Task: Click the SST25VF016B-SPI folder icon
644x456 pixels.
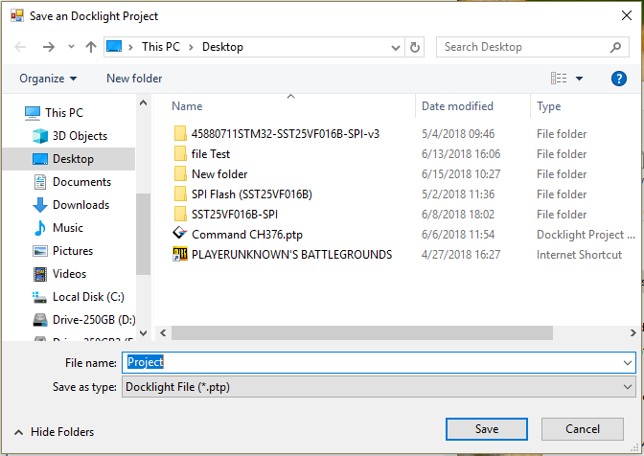Action: tap(180, 214)
